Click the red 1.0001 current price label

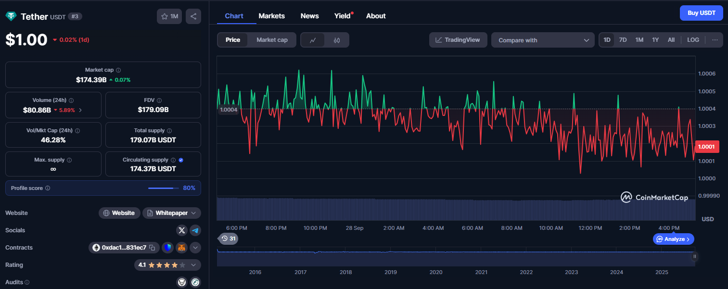[707, 147]
